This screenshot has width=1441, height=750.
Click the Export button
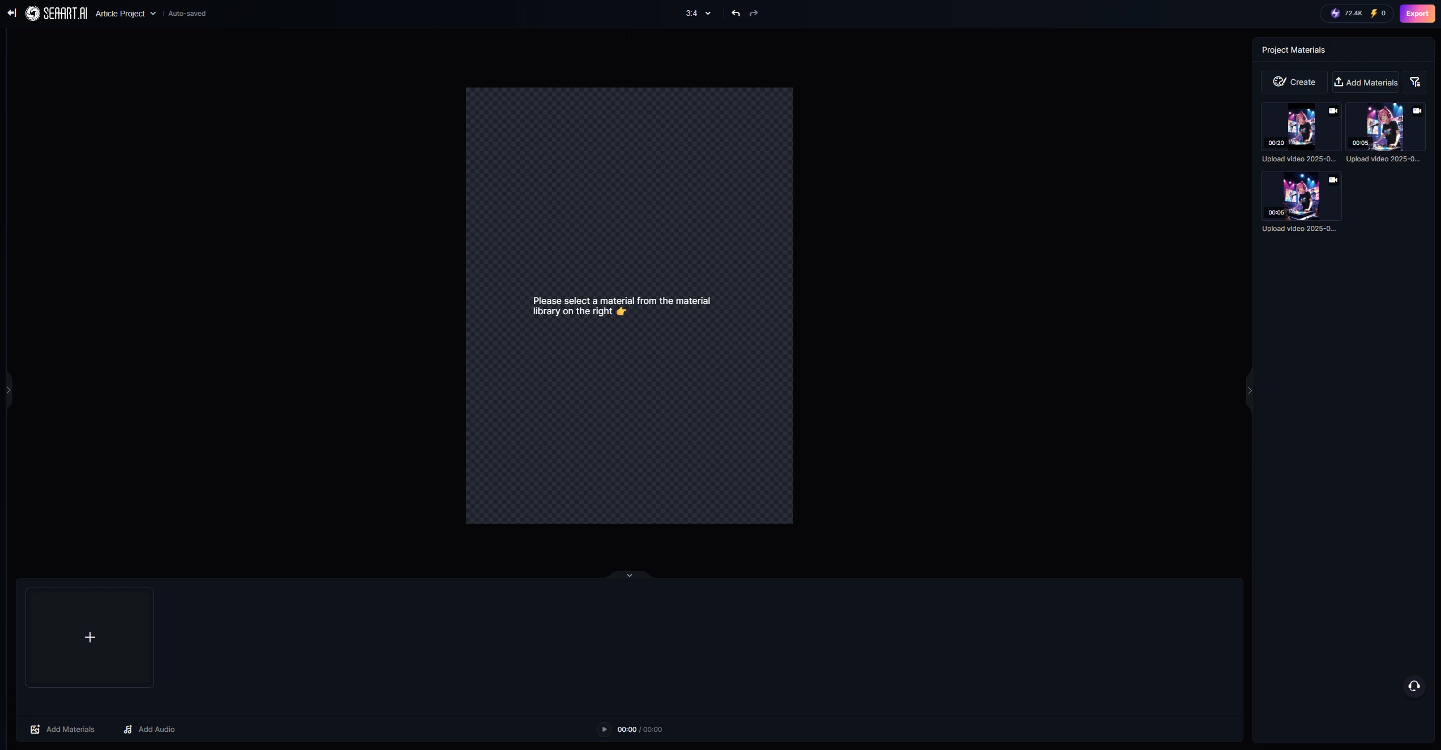point(1417,13)
